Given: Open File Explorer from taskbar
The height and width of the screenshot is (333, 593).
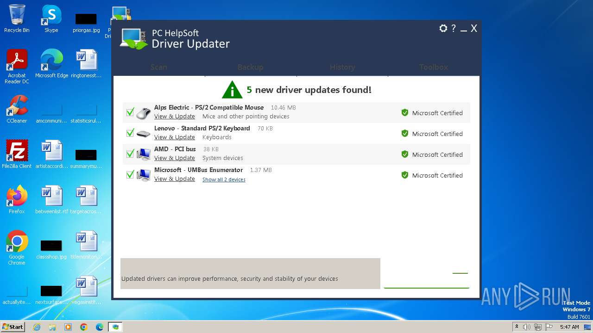Looking at the screenshot, I should 52,327.
